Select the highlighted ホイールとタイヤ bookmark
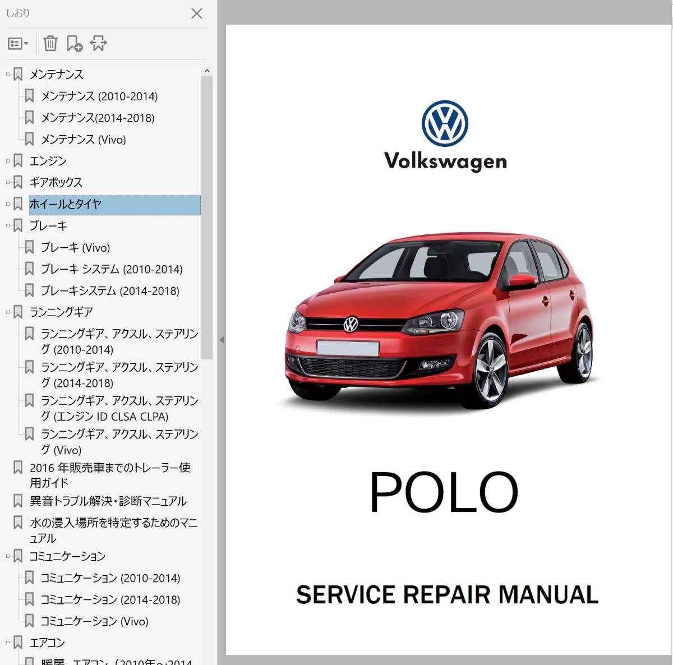Image resolution: width=673 pixels, height=665 pixels. point(114,205)
